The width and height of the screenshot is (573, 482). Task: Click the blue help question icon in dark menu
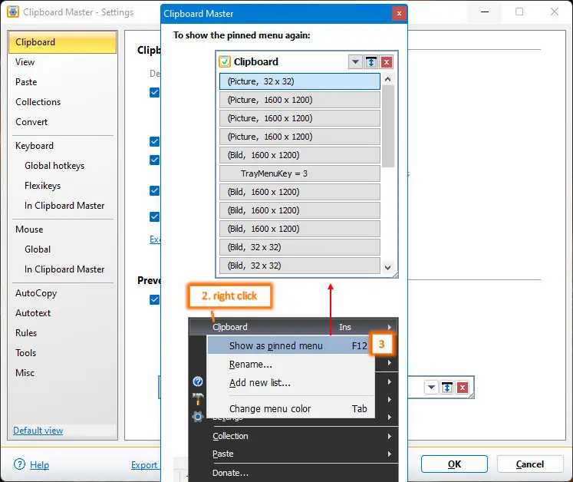pos(198,381)
